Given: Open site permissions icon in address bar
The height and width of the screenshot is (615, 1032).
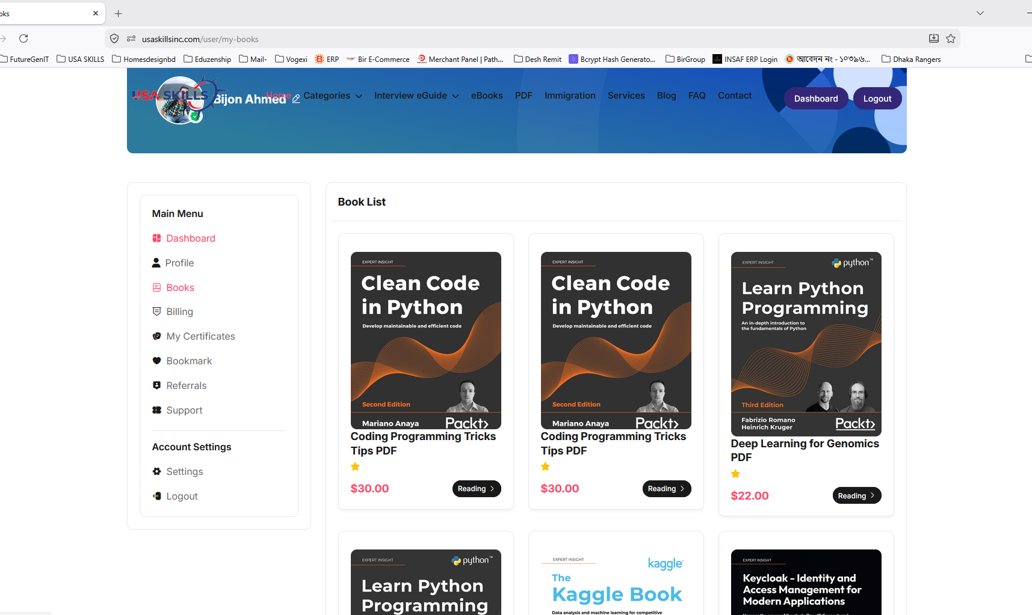Looking at the screenshot, I should 131,39.
